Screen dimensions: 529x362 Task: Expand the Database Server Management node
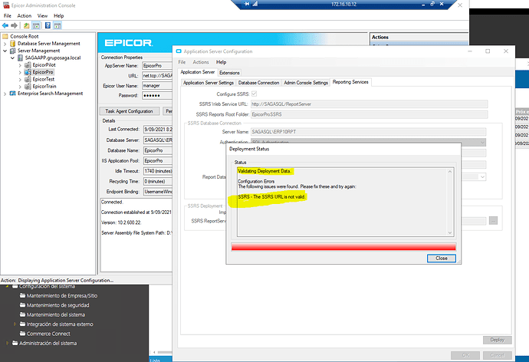[x=5, y=44]
